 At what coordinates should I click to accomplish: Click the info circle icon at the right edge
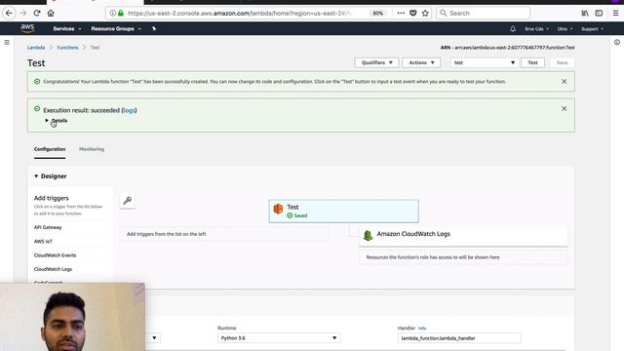click(x=617, y=42)
